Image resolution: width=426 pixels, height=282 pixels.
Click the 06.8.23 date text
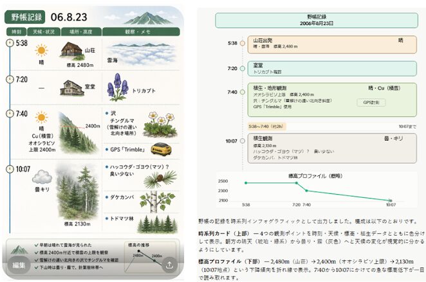pyautogui.click(x=69, y=17)
